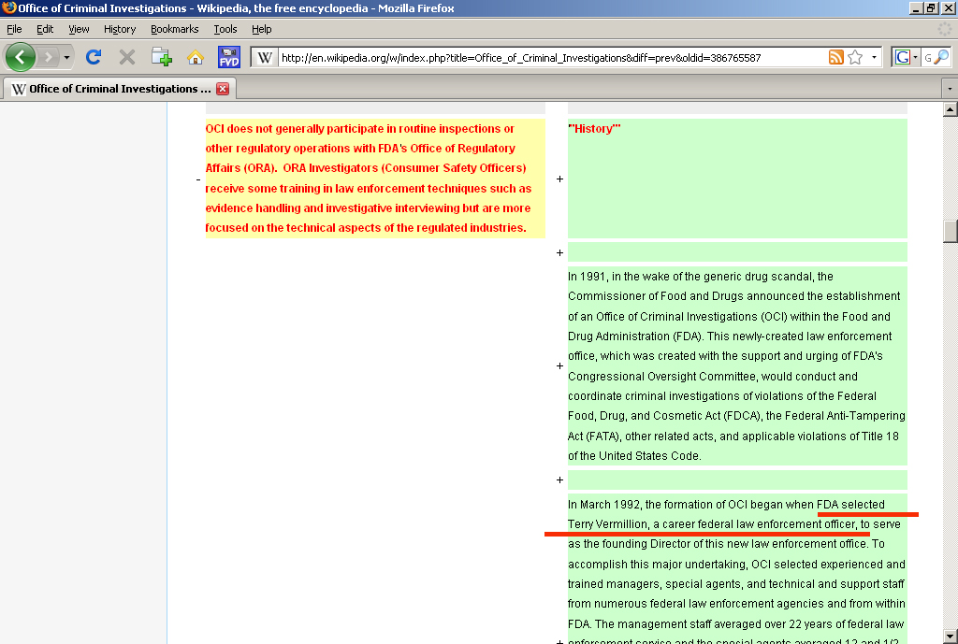Click the scrollbar down arrow
The width and height of the screenshot is (958, 644).
tap(951, 637)
